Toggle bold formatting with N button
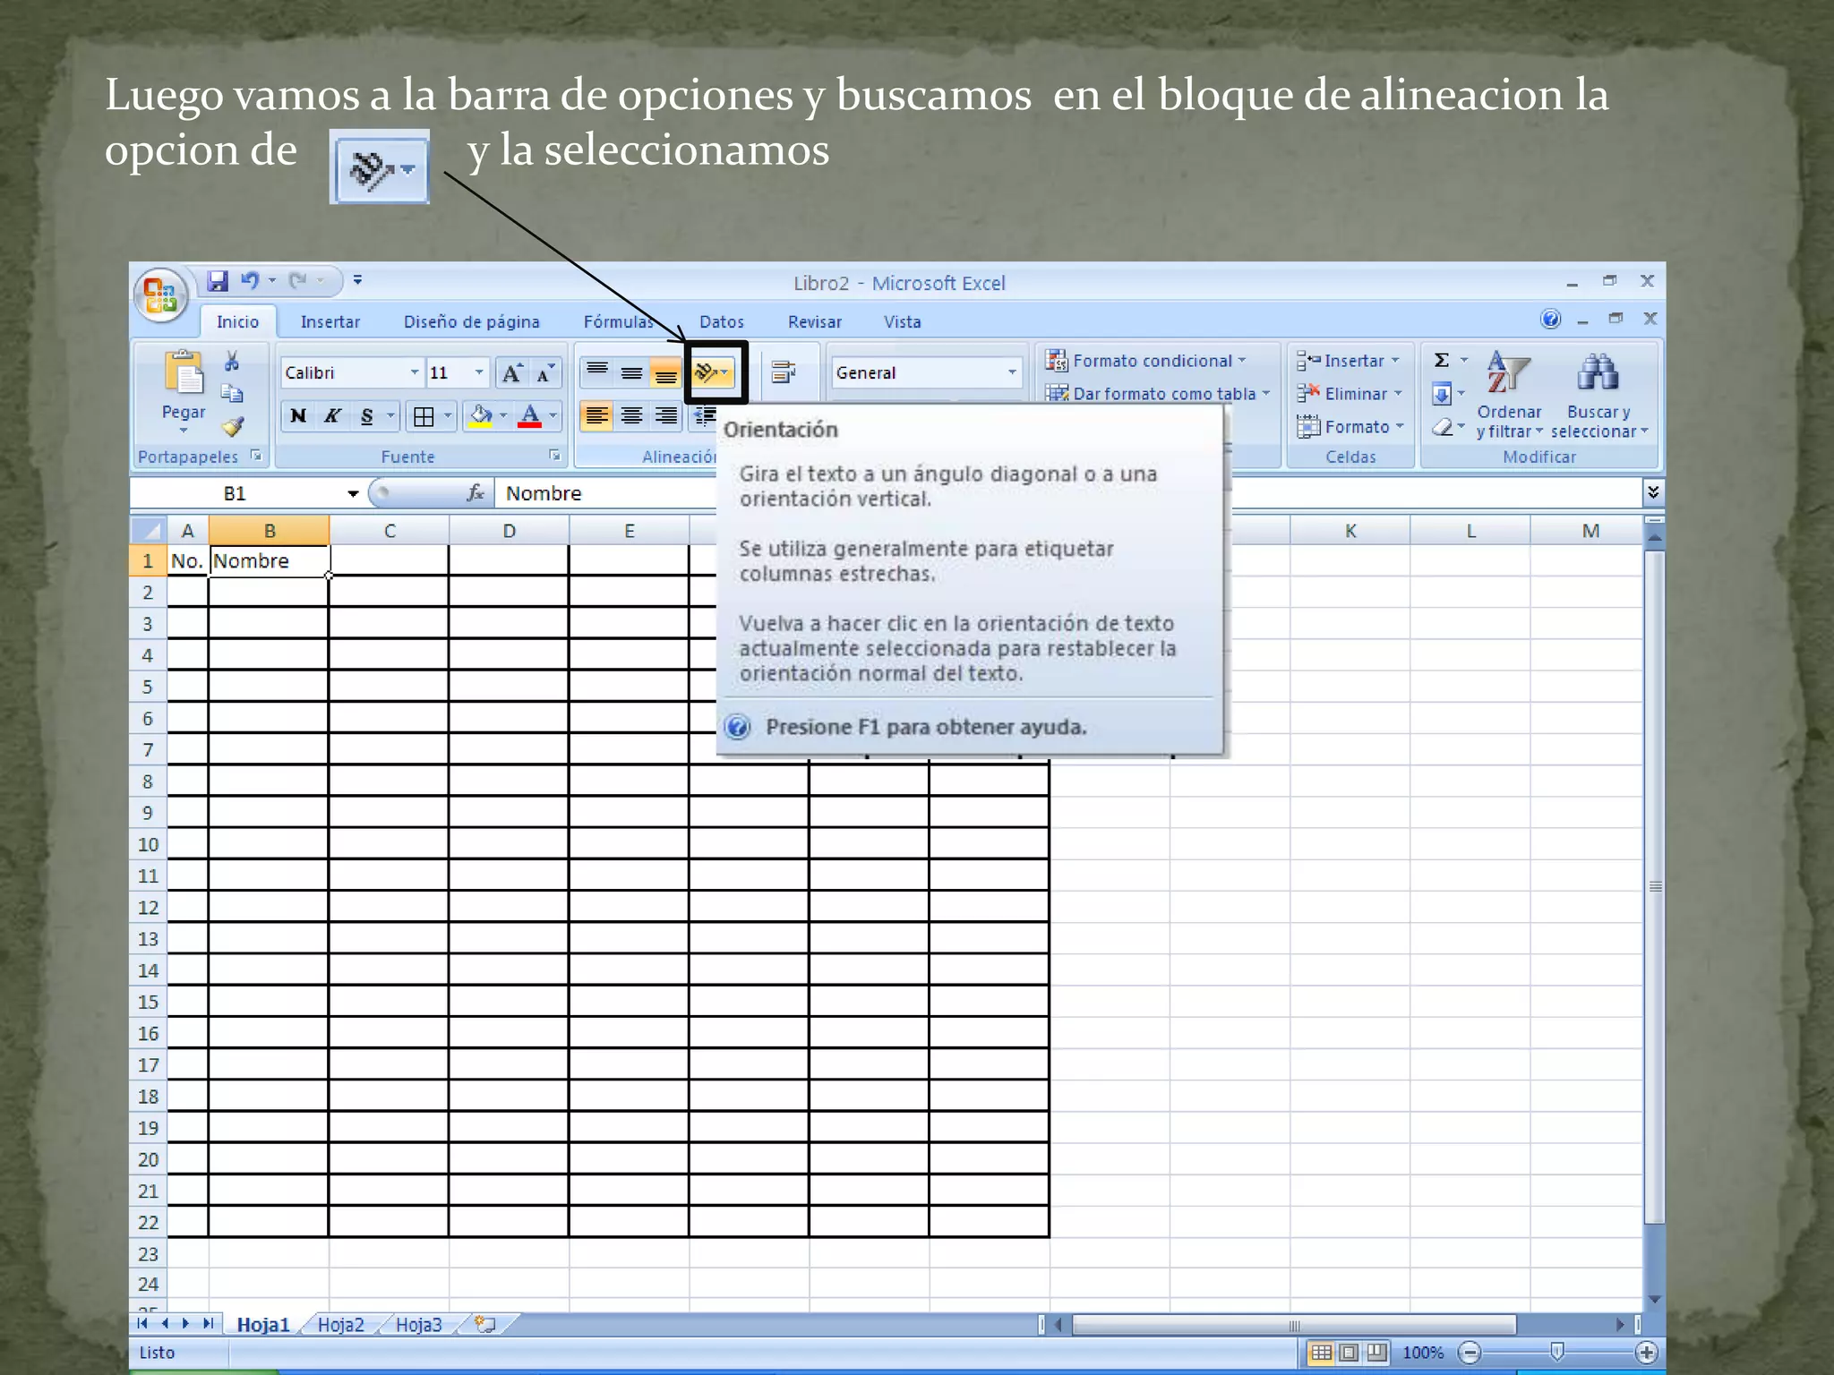Viewport: 1834px width, 1375px height. [x=298, y=416]
